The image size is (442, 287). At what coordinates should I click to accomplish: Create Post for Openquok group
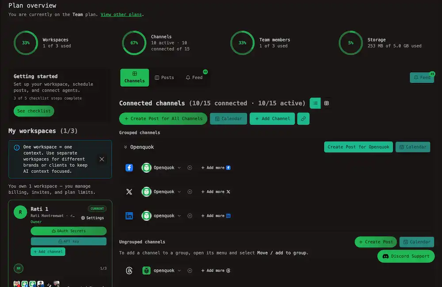358,147
